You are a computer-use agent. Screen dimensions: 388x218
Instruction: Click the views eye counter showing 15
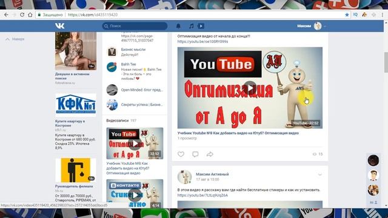tap(318, 154)
